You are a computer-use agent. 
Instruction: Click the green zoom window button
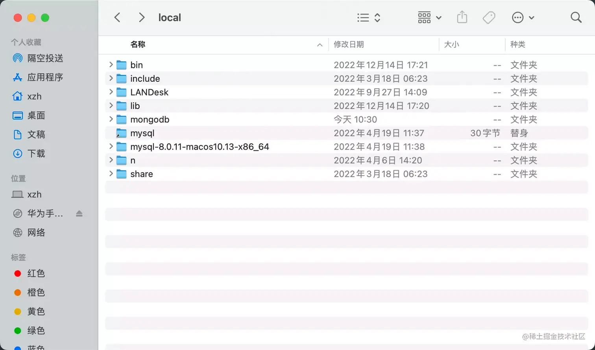coord(45,18)
